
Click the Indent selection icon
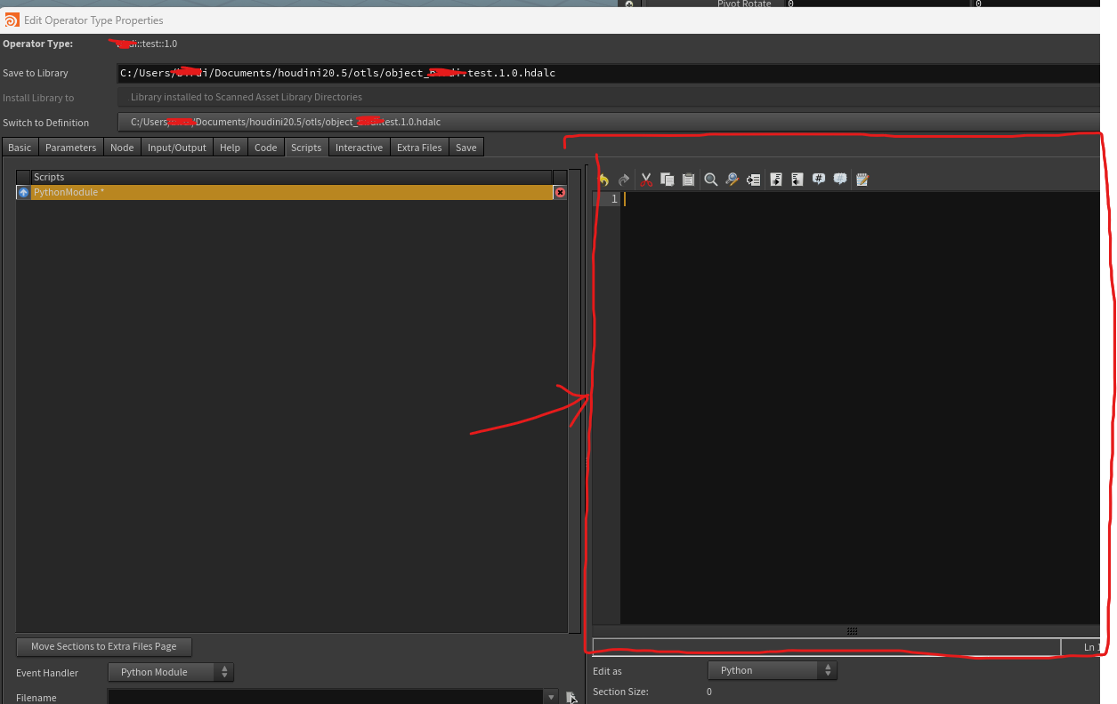[776, 180]
